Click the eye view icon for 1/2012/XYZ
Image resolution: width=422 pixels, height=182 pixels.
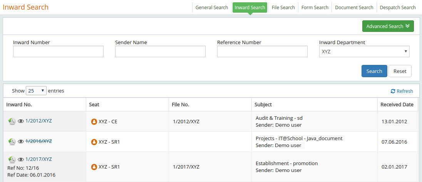(x=21, y=121)
